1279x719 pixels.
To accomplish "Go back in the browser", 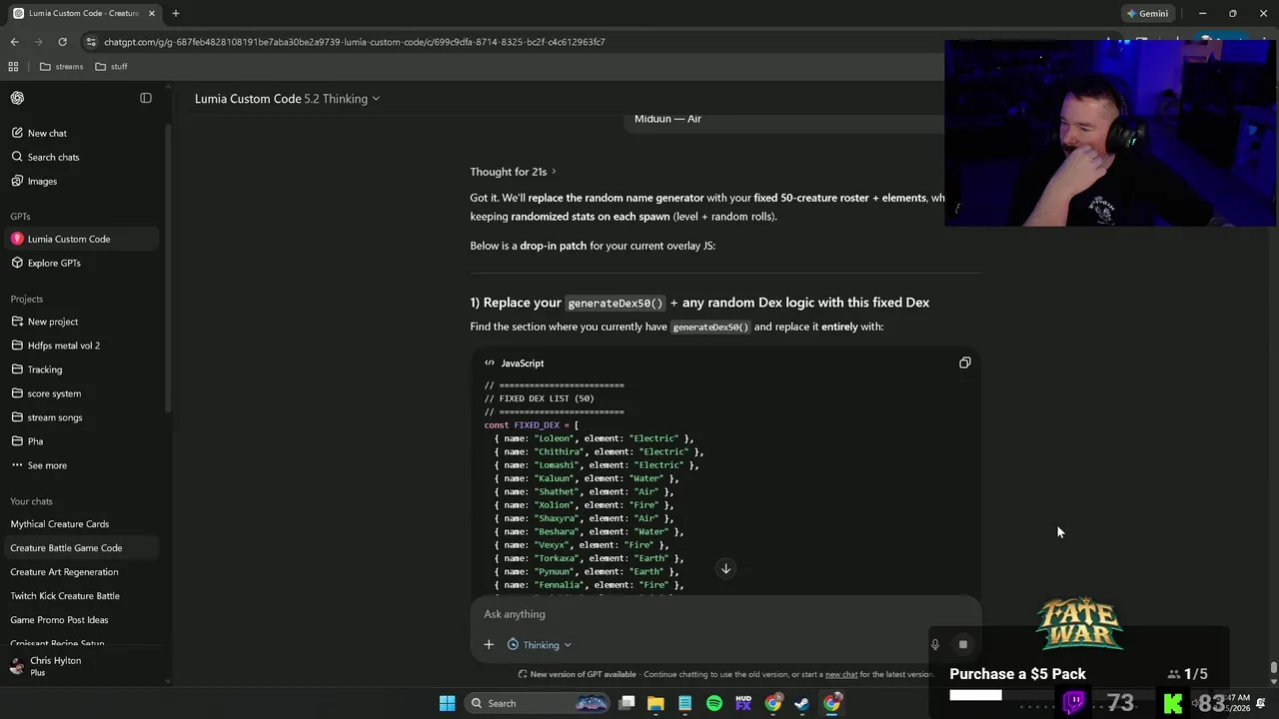I will pos(14,42).
